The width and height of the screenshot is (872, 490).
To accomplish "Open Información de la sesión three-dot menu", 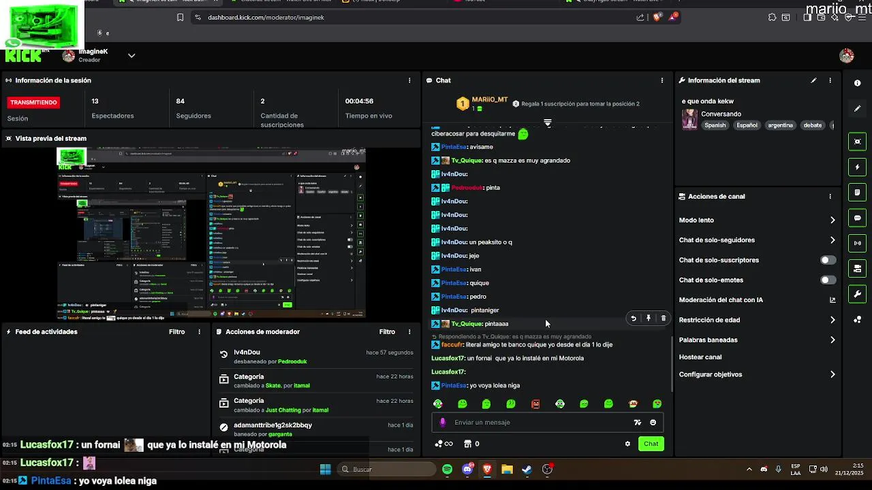I will (x=409, y=80).
